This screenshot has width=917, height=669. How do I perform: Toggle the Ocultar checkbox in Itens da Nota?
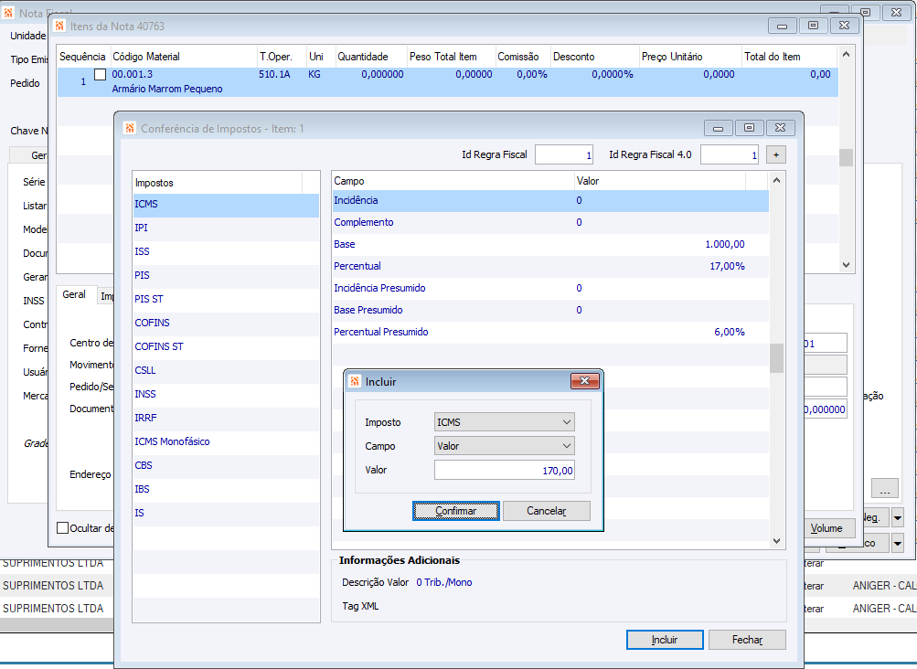62,527
